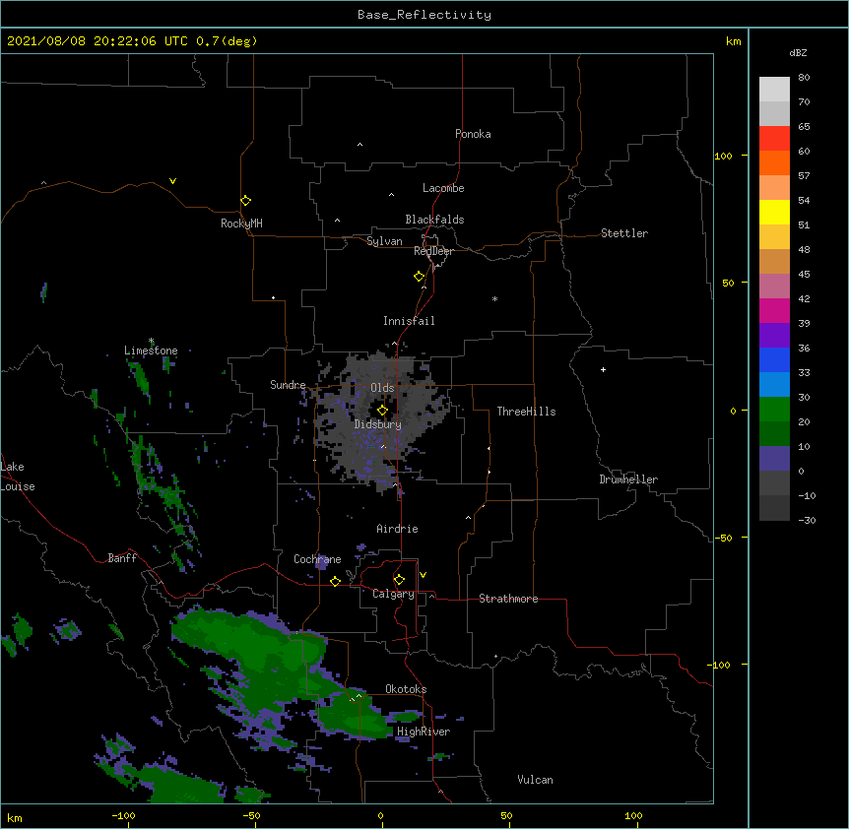This screenshot has height=829, width=849.
Task: Click the Strathmore town label
Action: pos(508,599)
